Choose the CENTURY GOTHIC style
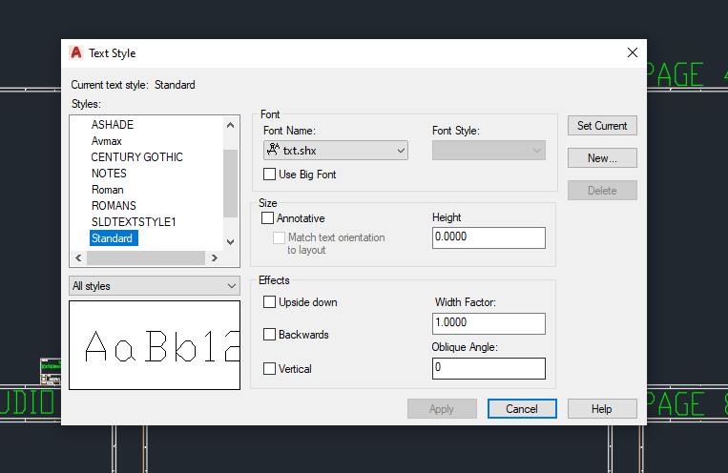 pos(137,157)
